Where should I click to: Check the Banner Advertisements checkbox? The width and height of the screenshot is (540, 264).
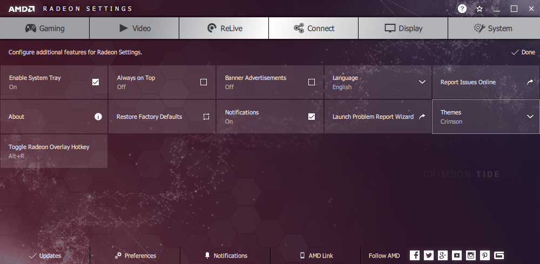coord(312,82)
